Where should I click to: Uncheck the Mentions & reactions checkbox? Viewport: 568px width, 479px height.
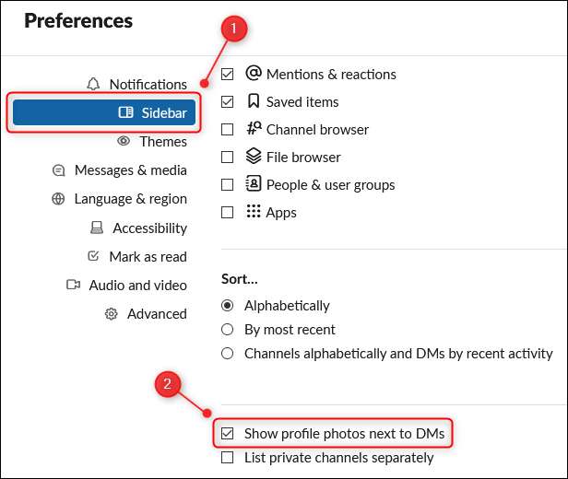pyautogui.click(x=228, y=75)
